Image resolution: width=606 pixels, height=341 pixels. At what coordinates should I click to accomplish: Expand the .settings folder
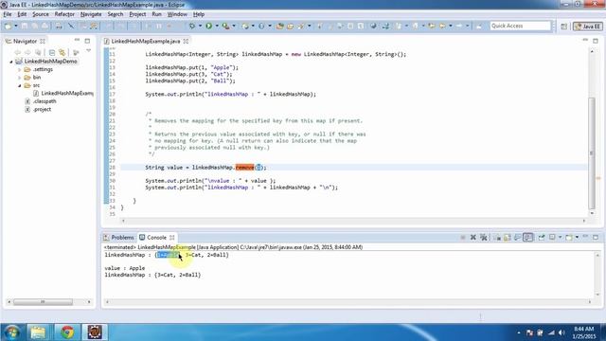(x=19, y=69)
